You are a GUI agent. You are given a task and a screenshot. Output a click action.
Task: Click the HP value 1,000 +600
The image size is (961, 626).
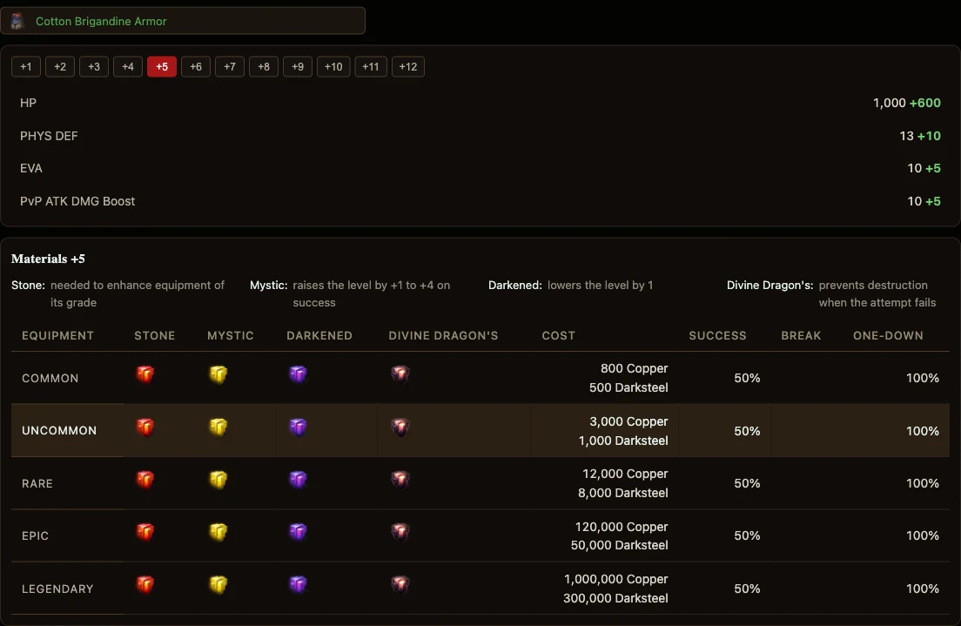coord(906,103)
